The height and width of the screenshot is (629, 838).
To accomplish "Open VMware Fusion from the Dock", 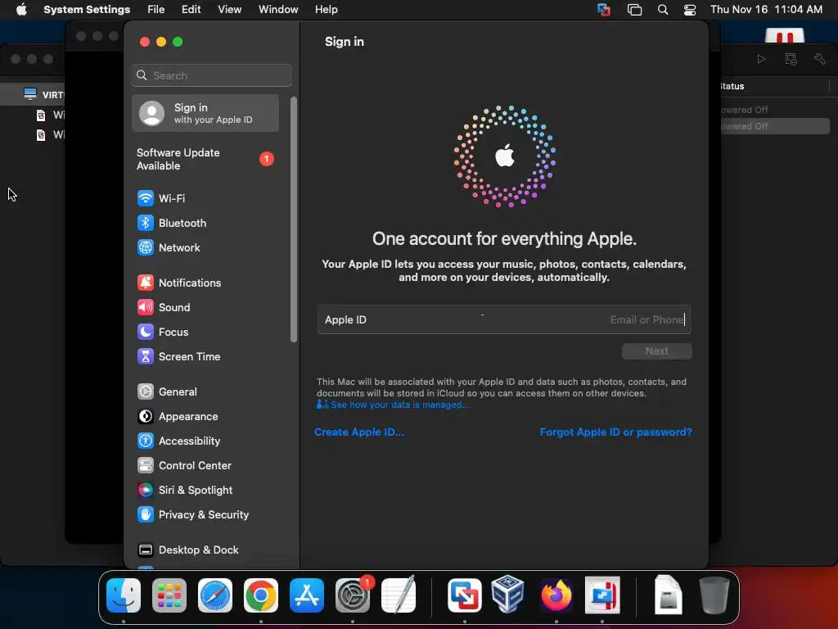I will 465,595.
